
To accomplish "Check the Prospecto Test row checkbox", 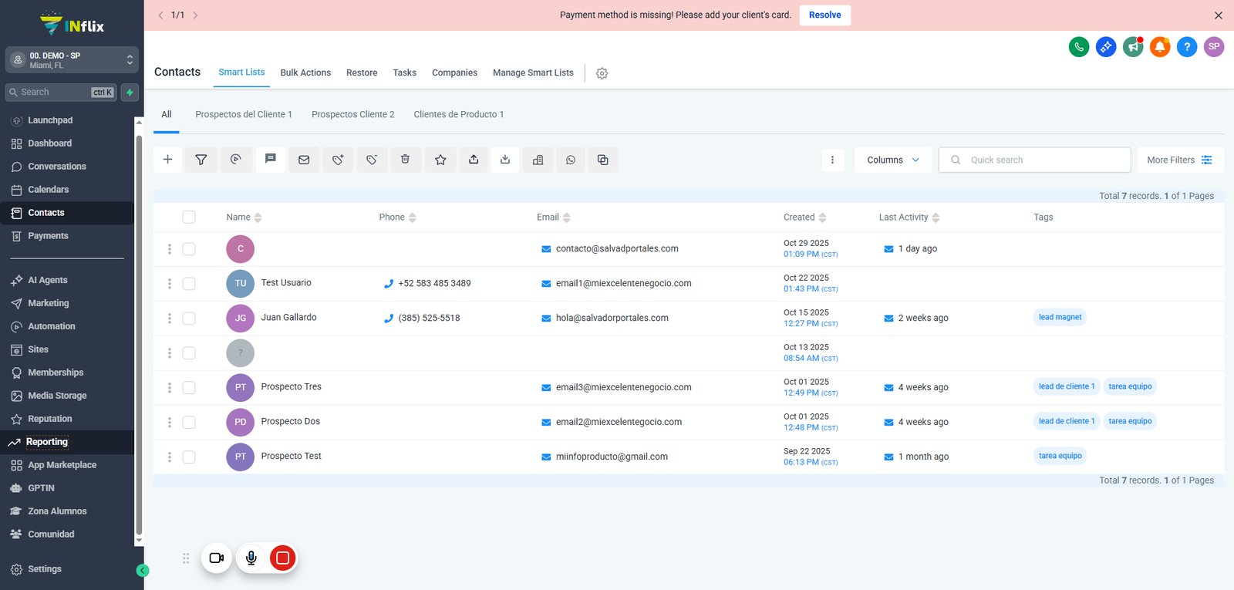I will click(189, 457).
